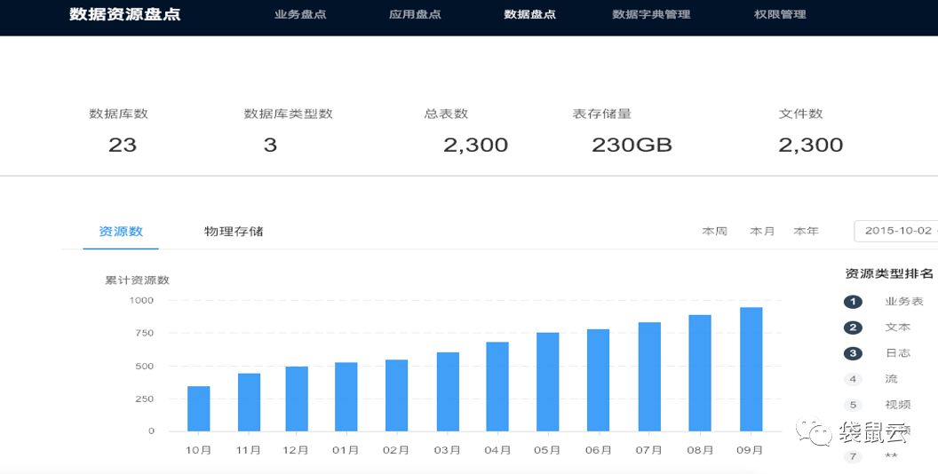Select the 数据盘点 nav item
Image resolution: width=938 pixels, height=474 pixels.
coord(530,14)
